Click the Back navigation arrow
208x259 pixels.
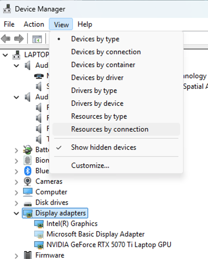(x=6, y=39)
